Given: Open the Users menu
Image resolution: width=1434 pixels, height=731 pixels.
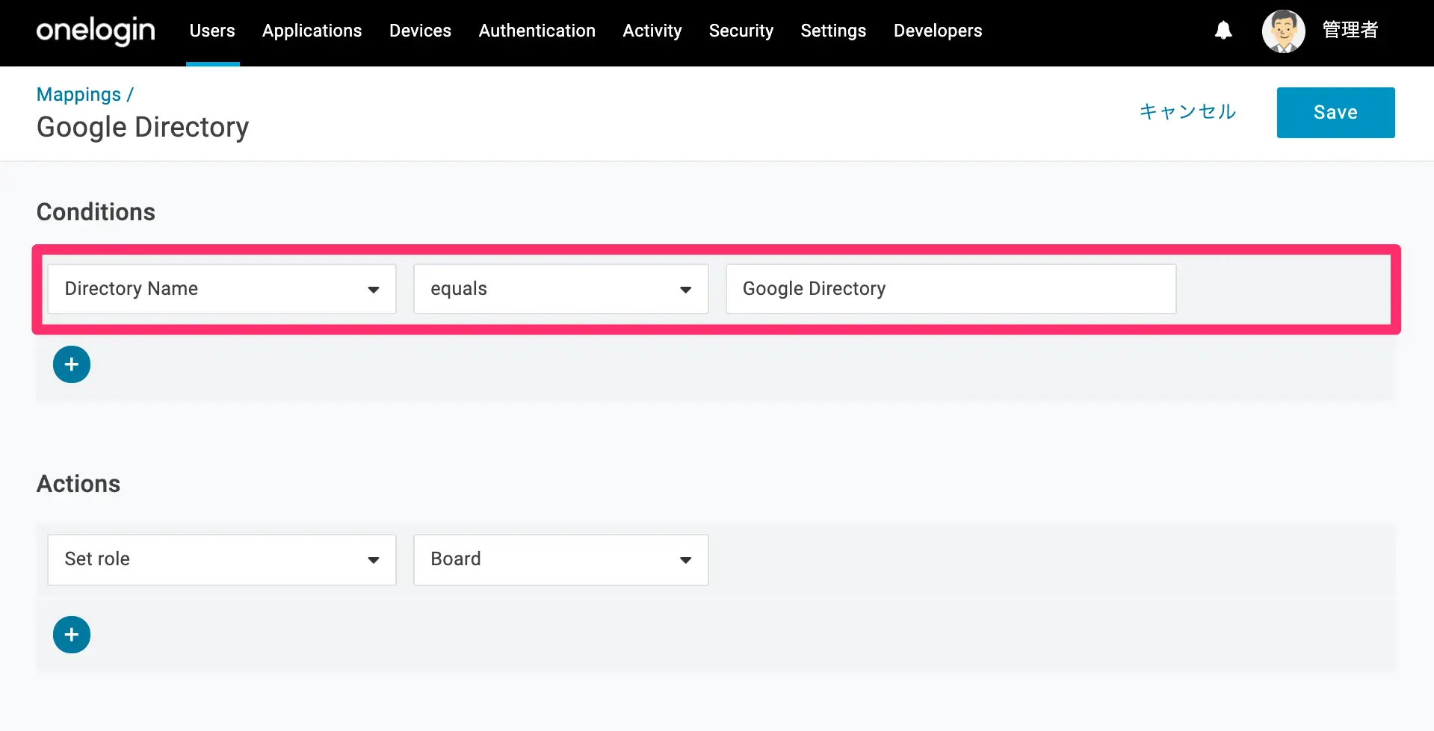Looking at the screenshot, I should 212,31.
